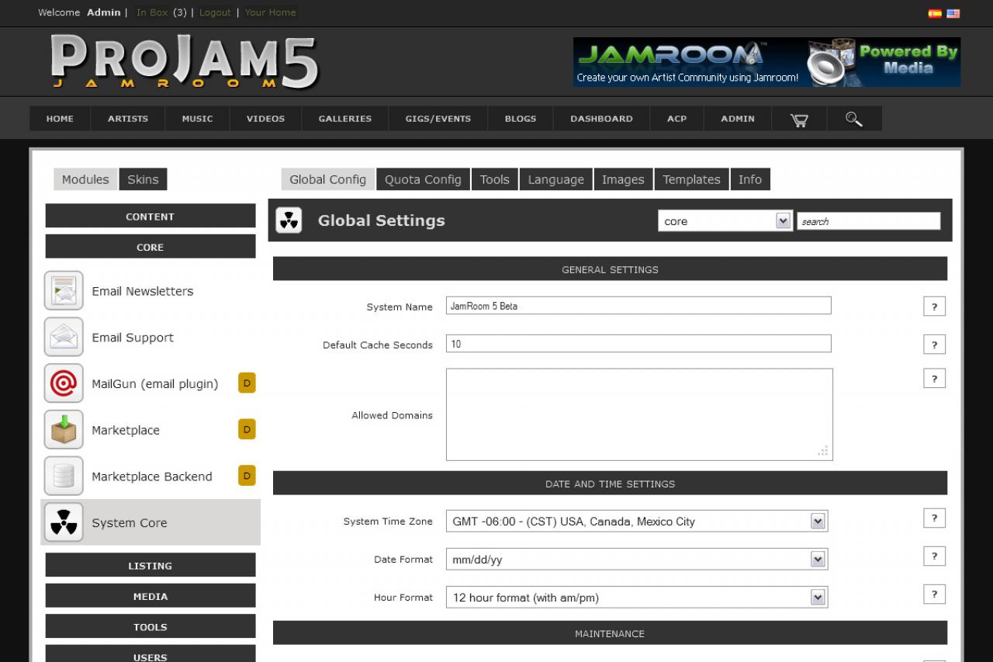Select the Marketplace Backend icon
The width and height of the screenshot is (993, 662).
(x=64, y=476)
